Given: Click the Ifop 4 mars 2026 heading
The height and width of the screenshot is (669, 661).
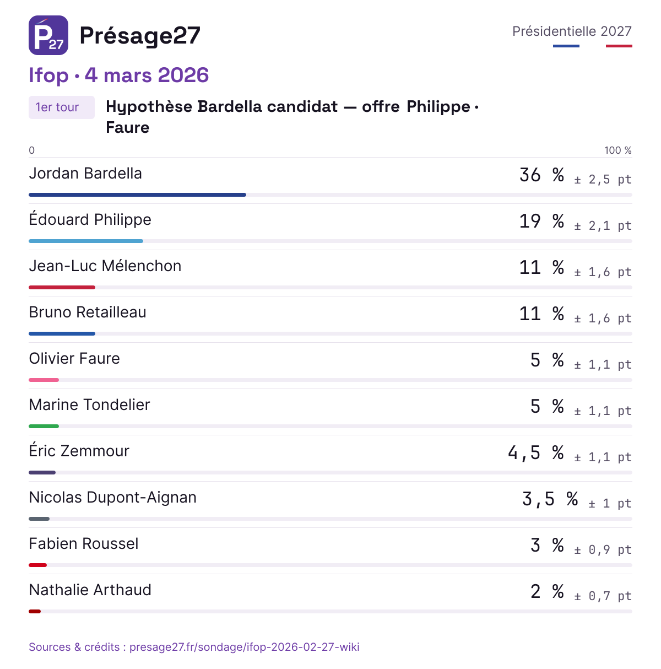Looking at the screenshot, I should (119, 75).
